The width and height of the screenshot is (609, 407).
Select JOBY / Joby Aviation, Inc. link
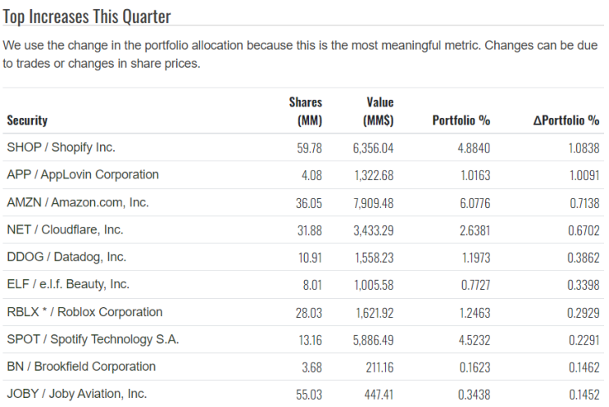pos(76,394)
